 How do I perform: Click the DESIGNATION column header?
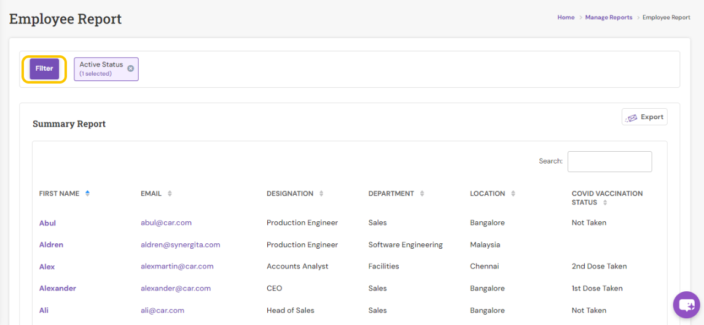pos(290,194)
